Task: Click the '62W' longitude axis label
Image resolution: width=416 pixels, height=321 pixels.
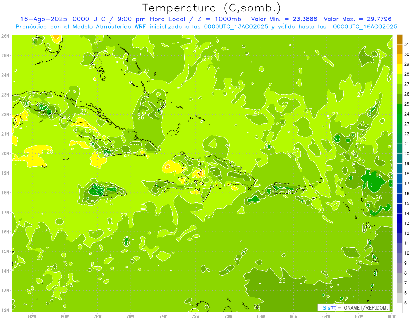Action: coord(359,316)
